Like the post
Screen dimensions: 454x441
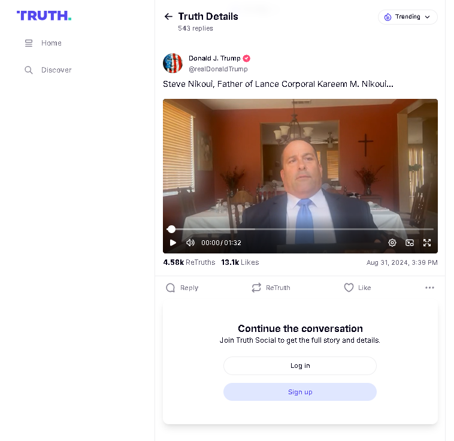[358, 288]
